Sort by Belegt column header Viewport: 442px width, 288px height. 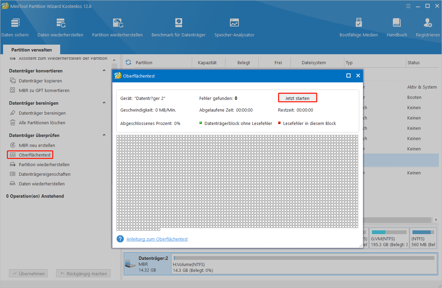coord(243,63)
